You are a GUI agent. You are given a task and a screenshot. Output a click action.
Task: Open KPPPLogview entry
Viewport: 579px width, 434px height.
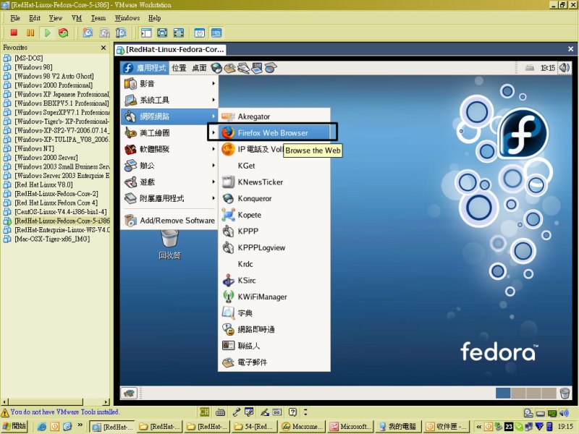click(x=274, y=247)
